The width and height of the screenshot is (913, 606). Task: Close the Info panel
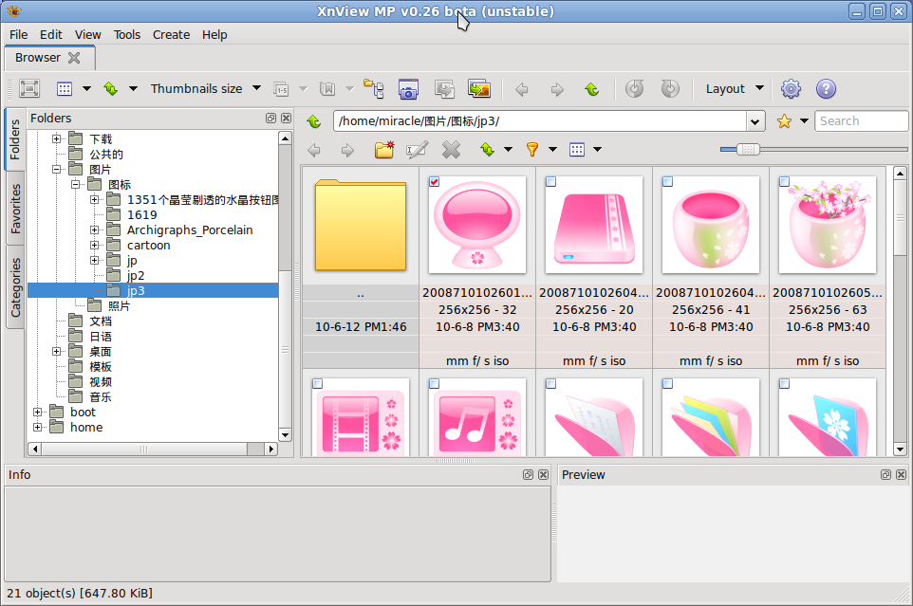point(543,474)
